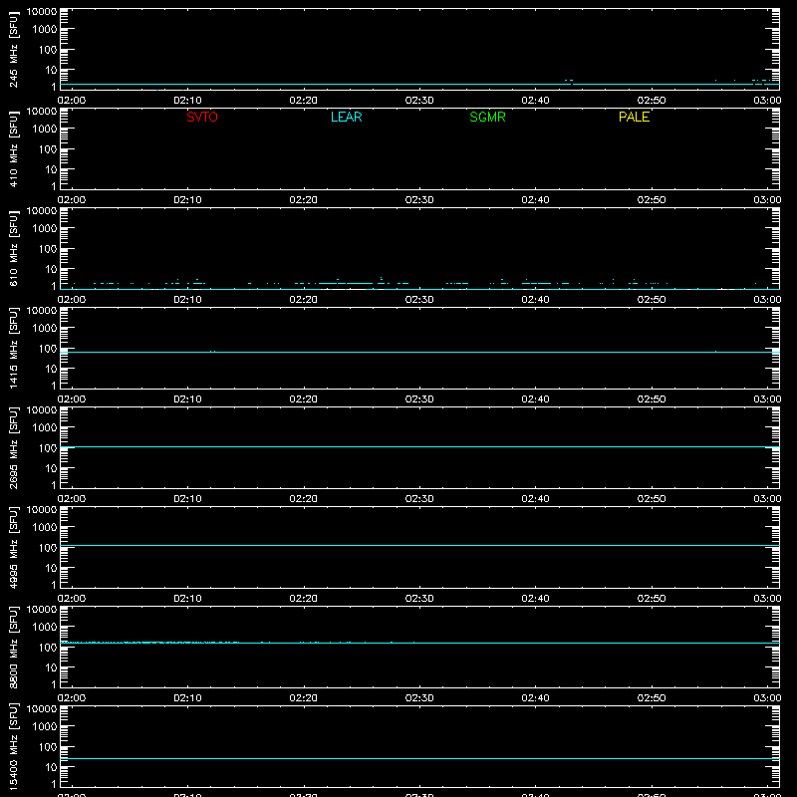This screenshot has height=797, width=797.
Task: Select the 4995 MHz [SFU] axis title
Action: pyautogui.click(x=13, y=547)
